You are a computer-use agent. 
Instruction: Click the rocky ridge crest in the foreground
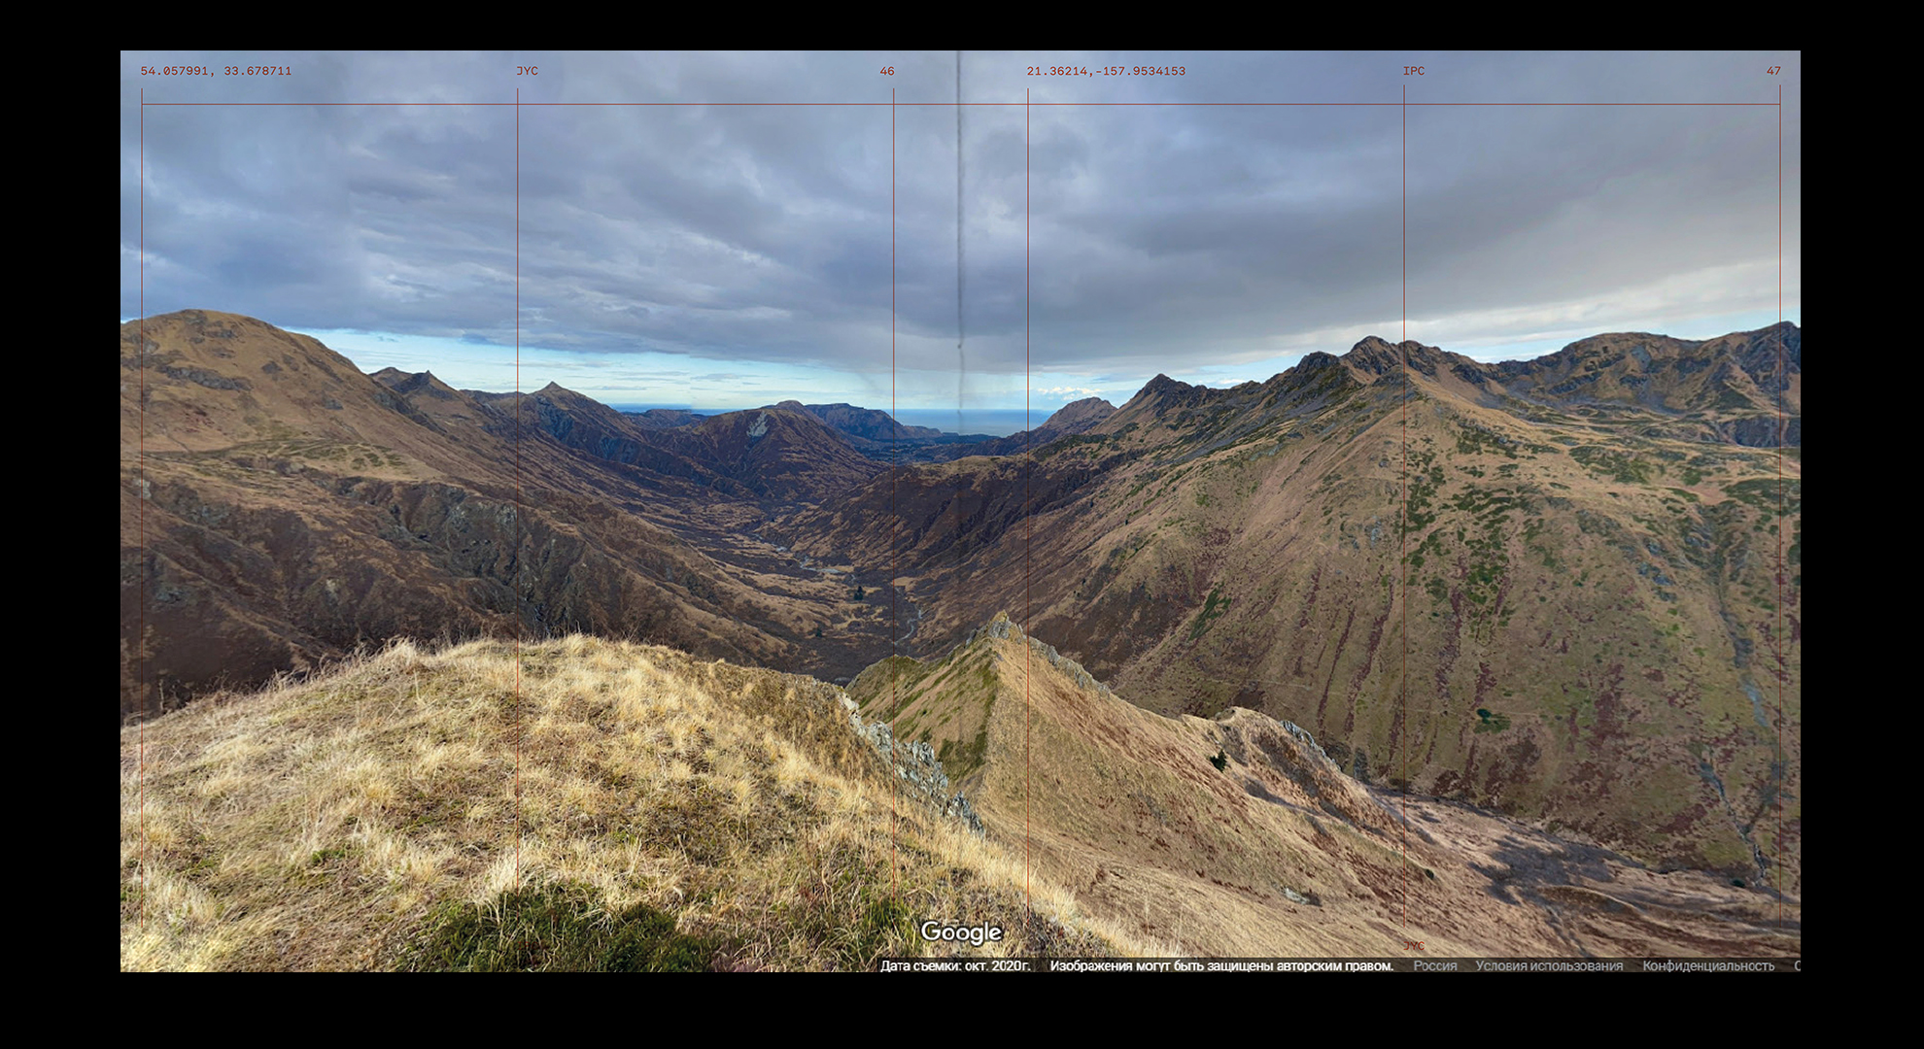(1001, 629)
